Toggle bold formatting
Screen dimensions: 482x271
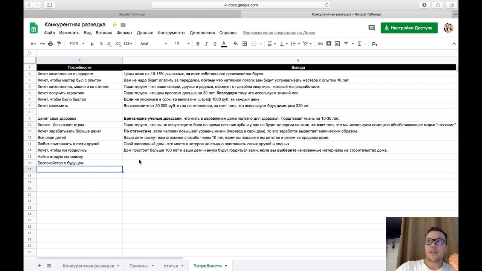[198, 44]
